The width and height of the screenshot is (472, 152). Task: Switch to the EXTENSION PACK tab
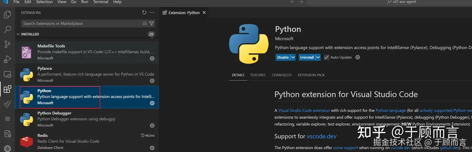point(311,75)
